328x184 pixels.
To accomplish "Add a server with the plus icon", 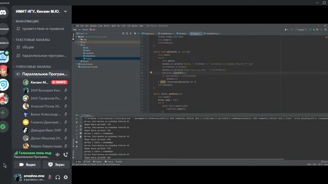I will click(x=3, y=113).
